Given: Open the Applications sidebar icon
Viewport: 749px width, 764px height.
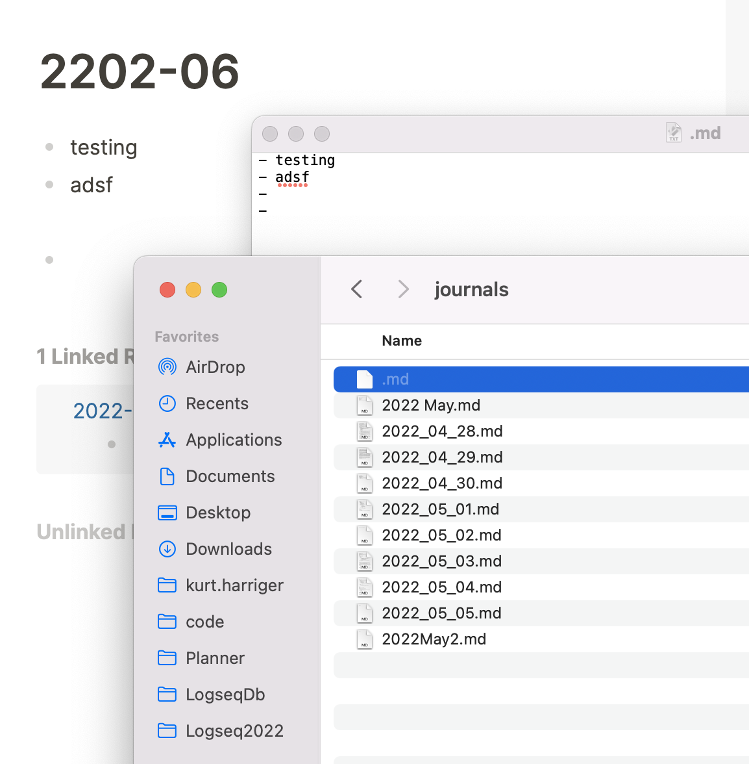Looking at the screenshot, I should point(167,440).
